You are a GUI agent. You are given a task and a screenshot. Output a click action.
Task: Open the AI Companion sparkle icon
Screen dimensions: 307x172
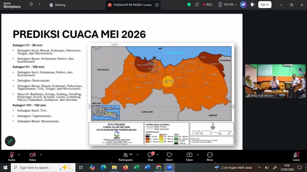pyautogui.click(x=243, y=4)
